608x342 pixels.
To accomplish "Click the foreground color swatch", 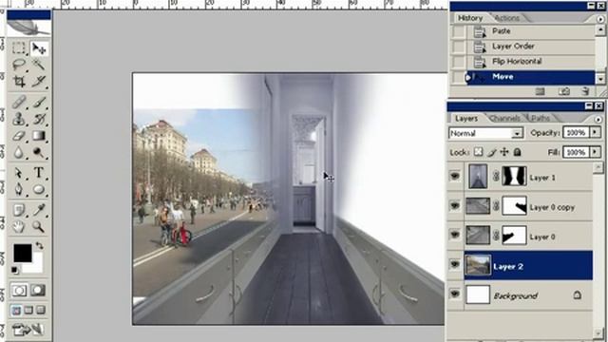I will (x=23, y=254).
